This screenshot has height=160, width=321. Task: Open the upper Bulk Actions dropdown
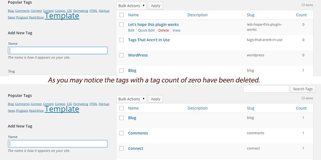(x=131, y=6)
